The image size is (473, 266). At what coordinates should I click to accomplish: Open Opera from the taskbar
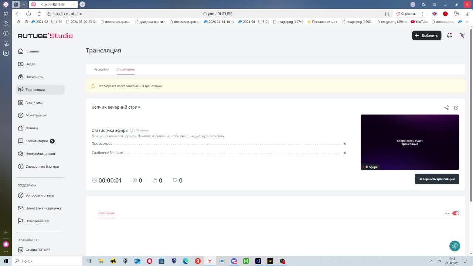click(149, 261)
